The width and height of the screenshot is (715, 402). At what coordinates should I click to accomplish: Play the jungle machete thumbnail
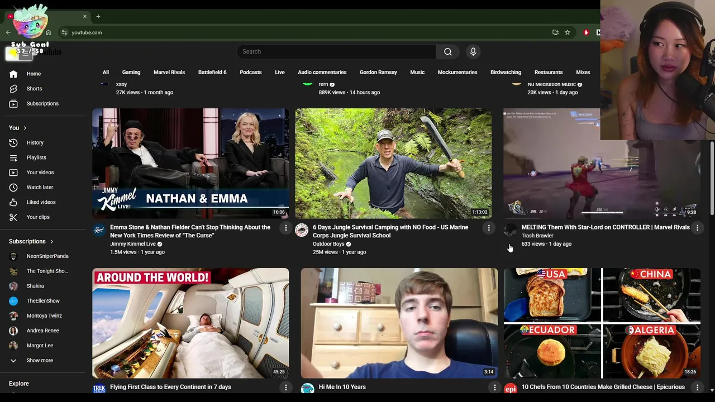(x=393, y=163)
